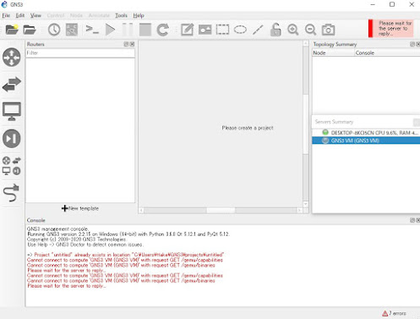Select the Draw a line tool
Image resolution: width=420 pixels, height=319 pixels.
coord(258,30)
